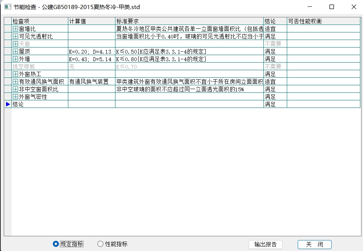Click the 标准要求 column header
This screenshot has width=363, height=251.
click(x=189, y=21)
